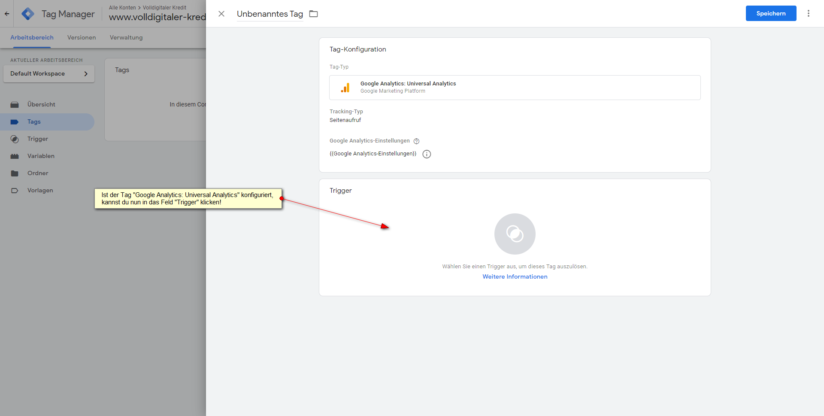Click the Trigger circle icon in the sidebar
This screenshot has width=824, height=416.
coord(15,139)
